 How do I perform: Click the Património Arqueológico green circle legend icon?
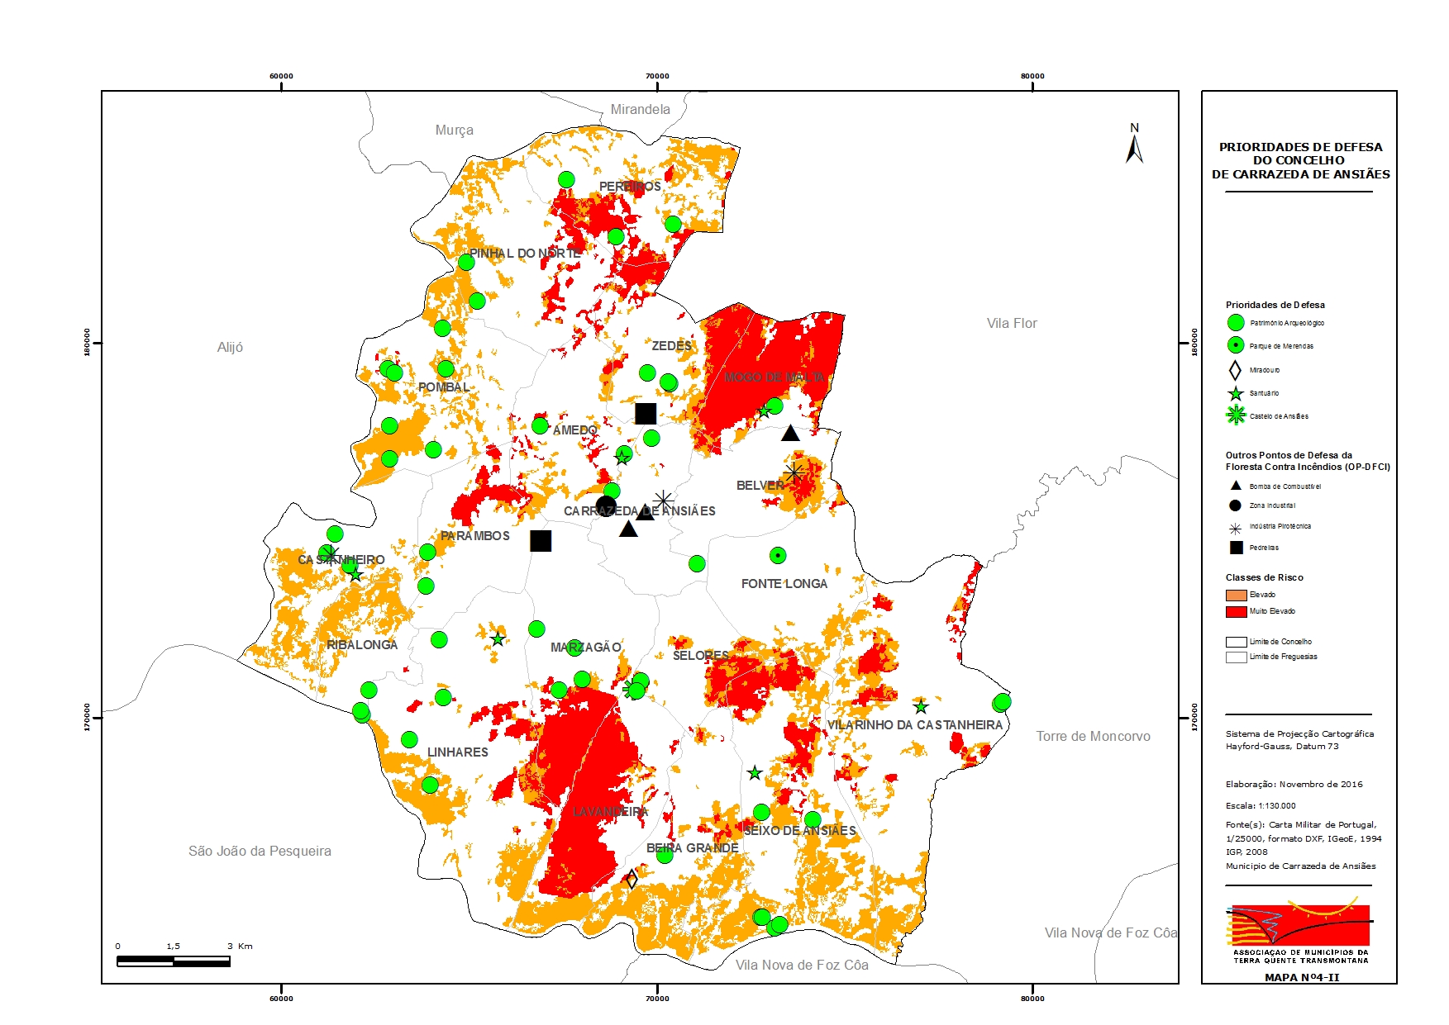tap(1236, 323)
